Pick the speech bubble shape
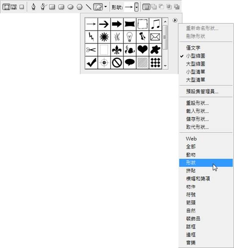234x248 pixels. 129,63
